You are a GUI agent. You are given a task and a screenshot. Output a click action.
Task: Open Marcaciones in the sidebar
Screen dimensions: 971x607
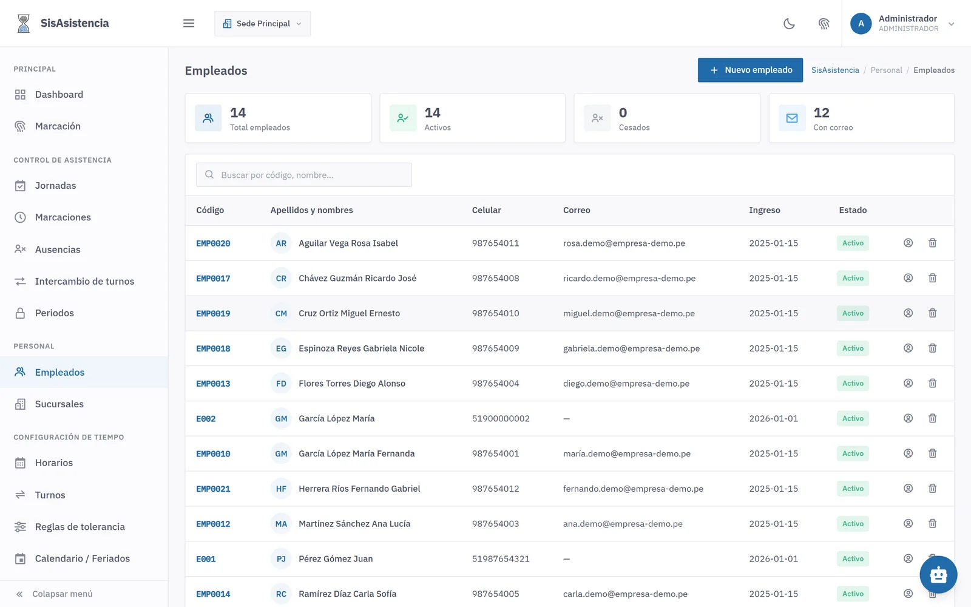click(x=84, y=217)
